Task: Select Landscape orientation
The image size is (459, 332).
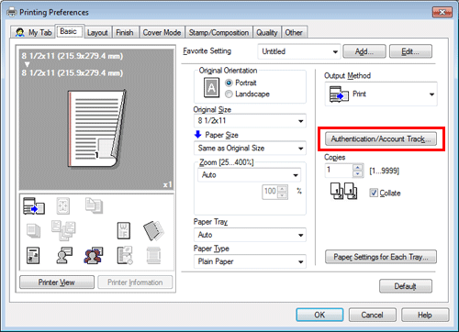Action: coord(229,94)
